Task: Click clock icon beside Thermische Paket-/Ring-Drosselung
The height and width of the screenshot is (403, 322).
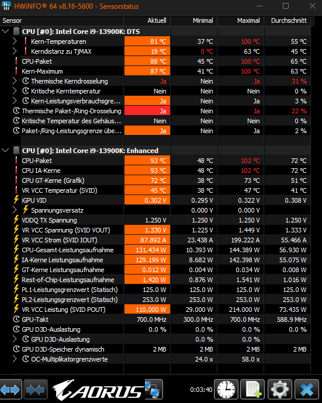Action: tap(16, 111)
